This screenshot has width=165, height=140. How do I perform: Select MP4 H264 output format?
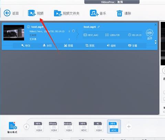click(x=39, y=127)
